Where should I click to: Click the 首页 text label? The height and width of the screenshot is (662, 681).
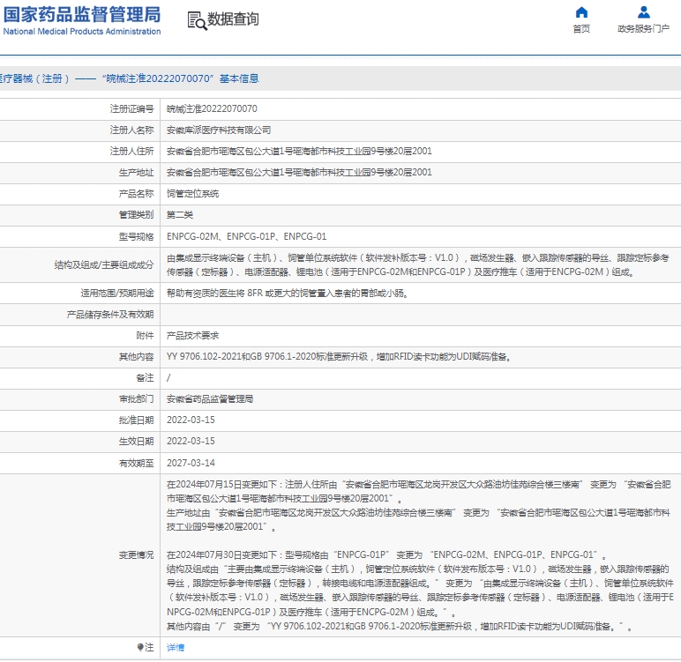coord(581,29)
